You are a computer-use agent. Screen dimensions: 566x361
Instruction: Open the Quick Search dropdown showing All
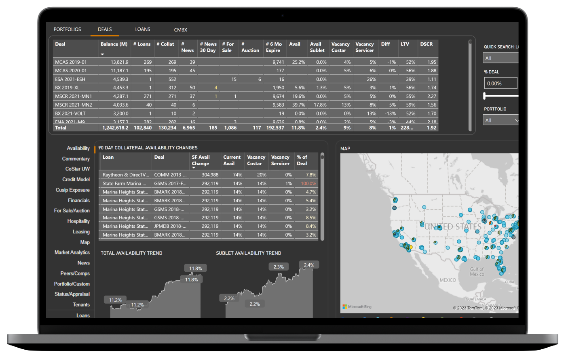click(501, 58)
